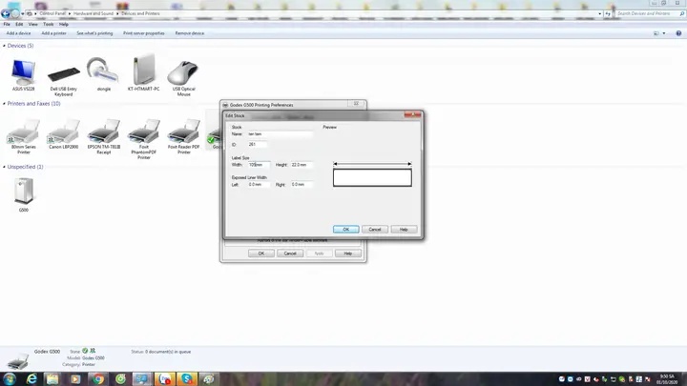The width and height of the screenshot is (687, 386).
Task: Collapse the Unspecified (1) group
Action: point(5,167)
